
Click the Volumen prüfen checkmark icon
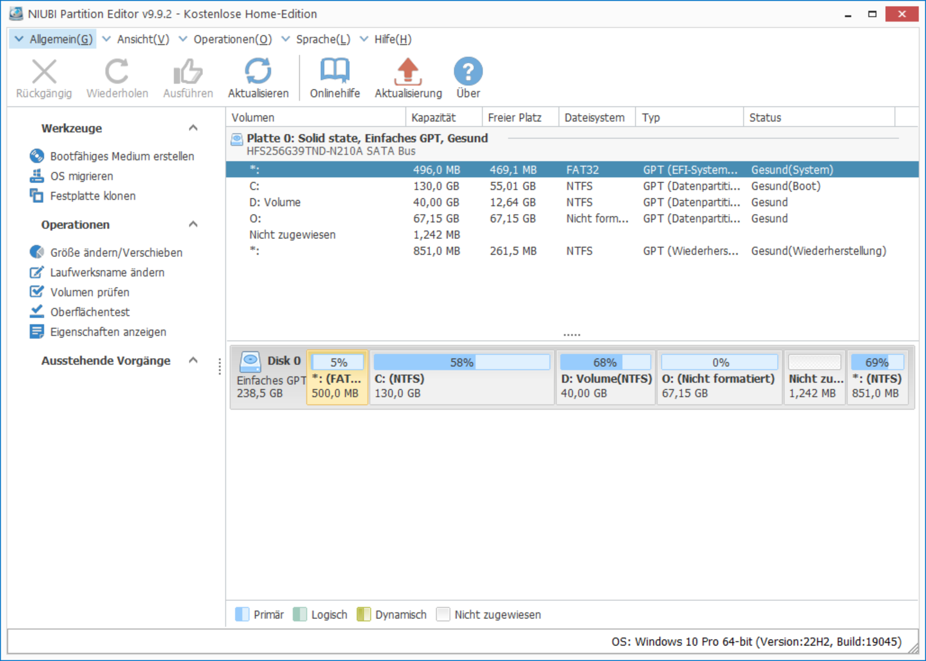point(37,292)
